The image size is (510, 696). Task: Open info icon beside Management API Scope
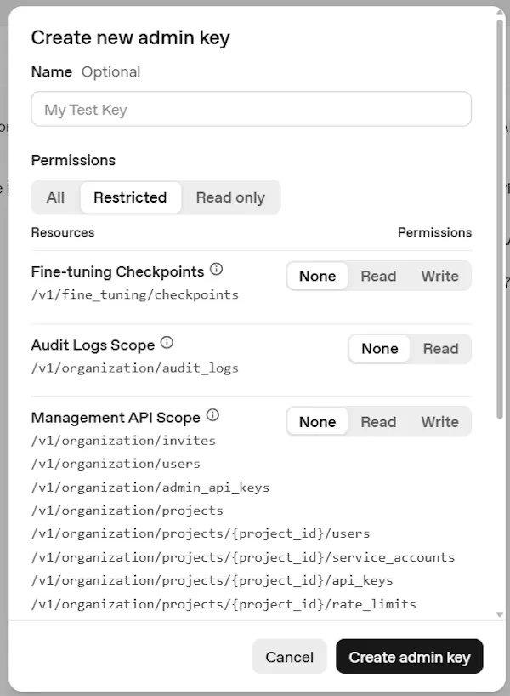[212, 415]
